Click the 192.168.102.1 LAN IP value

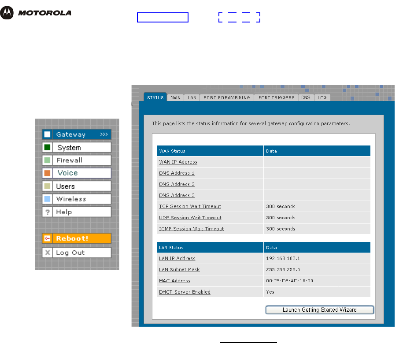[x=283, y=258]
